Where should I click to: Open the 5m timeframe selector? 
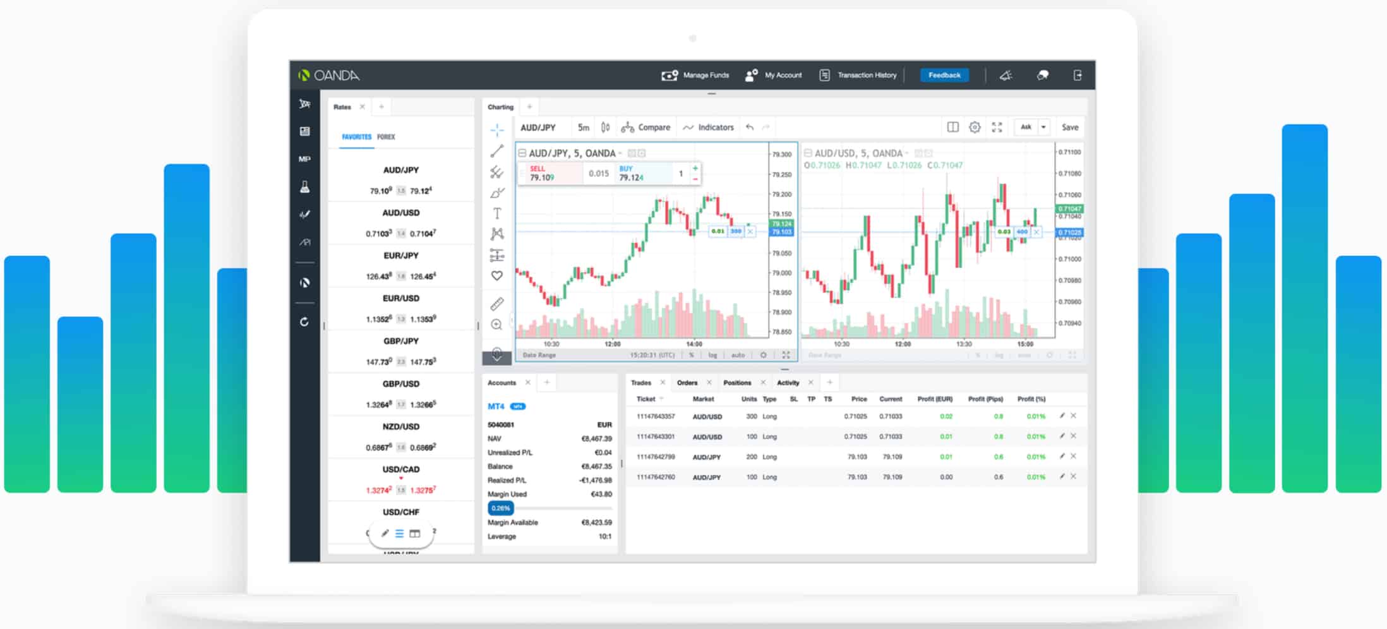[x=584, y=128]
